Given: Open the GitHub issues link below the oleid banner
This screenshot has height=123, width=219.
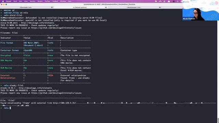Looking at the screenshot, I should click(x=56, y=28).
